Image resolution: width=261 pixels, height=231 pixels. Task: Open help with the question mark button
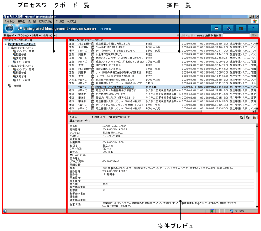[x=253, y=28]
